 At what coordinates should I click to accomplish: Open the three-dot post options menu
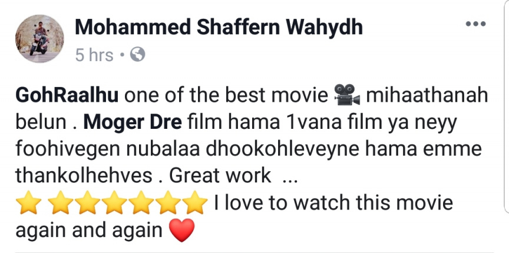pyautogui.click(x=475, y=24)
